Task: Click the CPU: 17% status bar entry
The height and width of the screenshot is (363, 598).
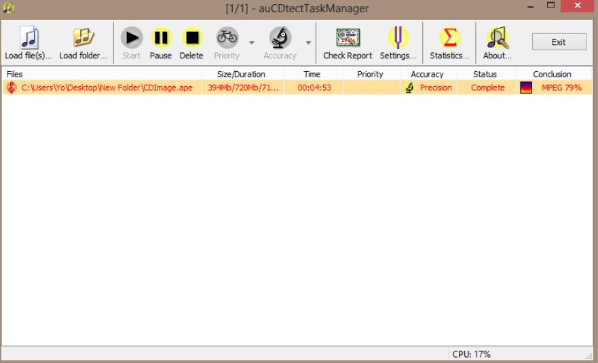Action: pos(471,354)
